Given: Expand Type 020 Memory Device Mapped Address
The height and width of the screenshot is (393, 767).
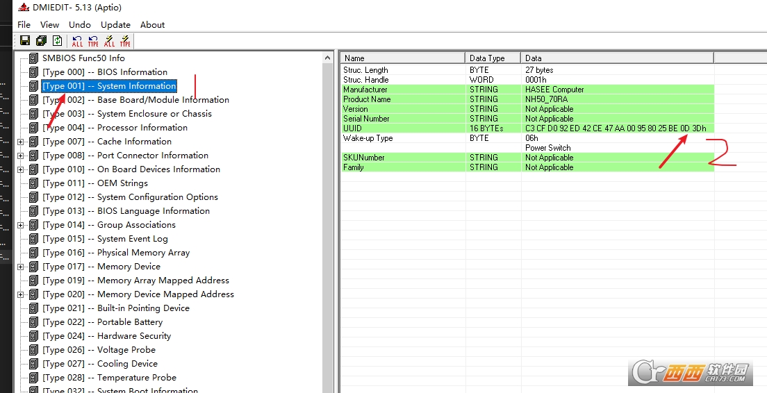Looking at the screenshot, I should [x=20, y=294].
